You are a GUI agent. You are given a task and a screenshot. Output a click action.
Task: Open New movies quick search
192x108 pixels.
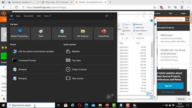[x=89, y=78]
